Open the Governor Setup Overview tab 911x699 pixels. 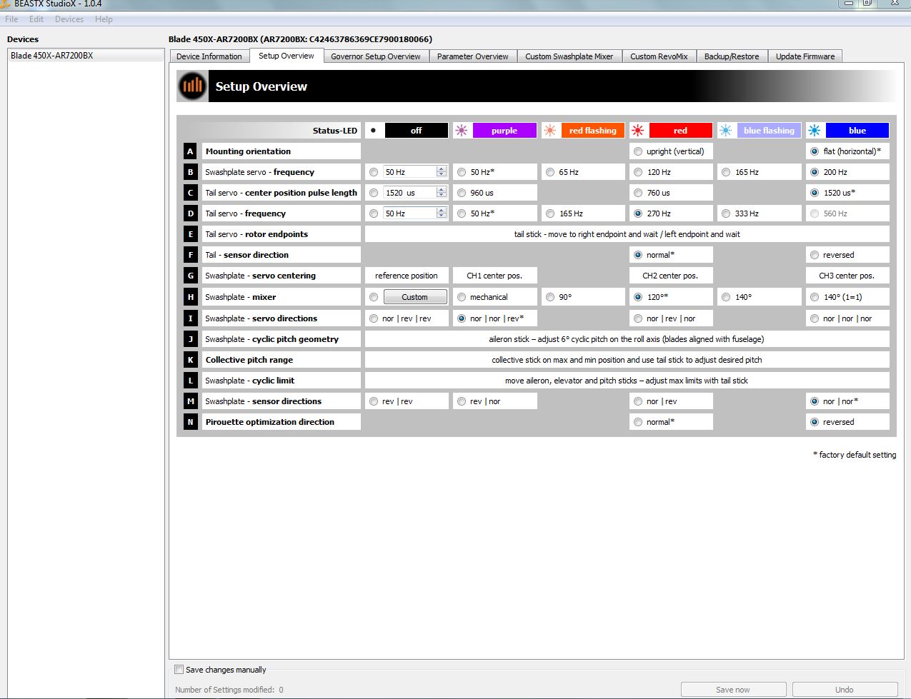376,56
